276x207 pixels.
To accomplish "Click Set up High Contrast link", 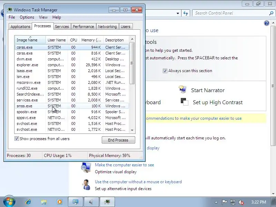I will [218, 102].
